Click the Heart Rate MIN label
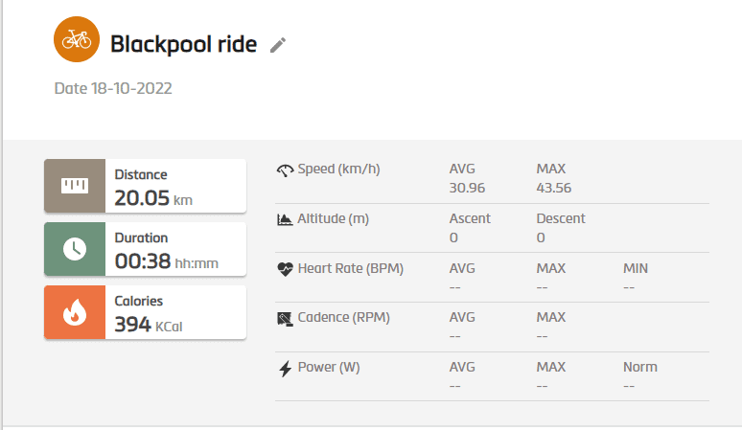742x430 pixels. coord(636,268)
